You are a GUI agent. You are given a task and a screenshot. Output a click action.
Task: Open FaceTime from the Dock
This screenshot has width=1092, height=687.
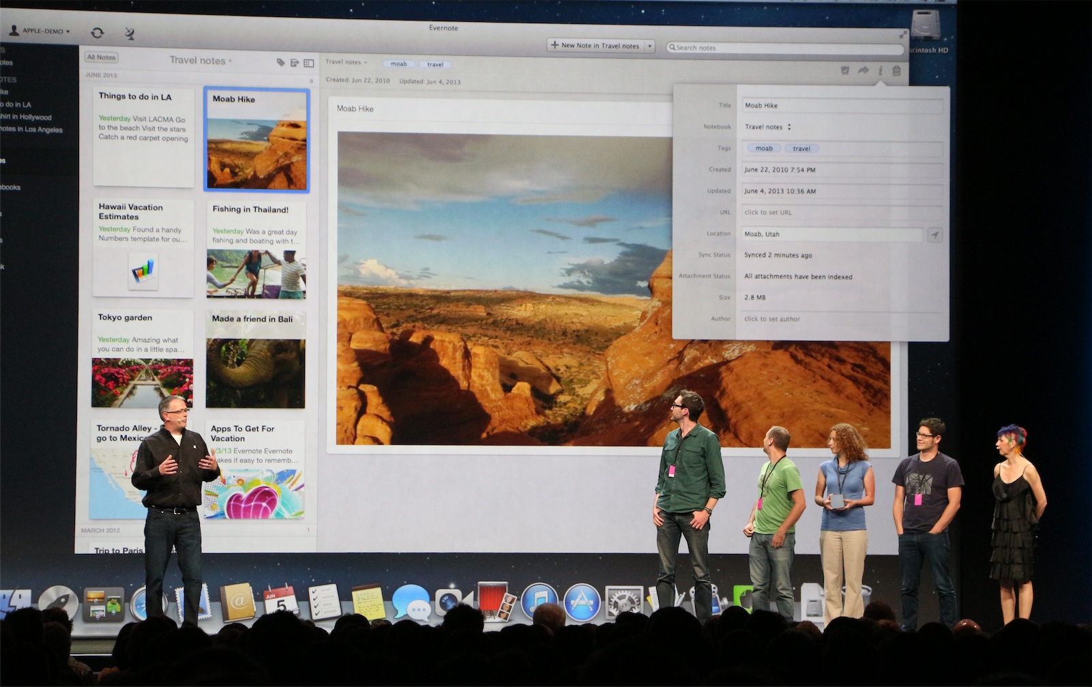(453, 601)
